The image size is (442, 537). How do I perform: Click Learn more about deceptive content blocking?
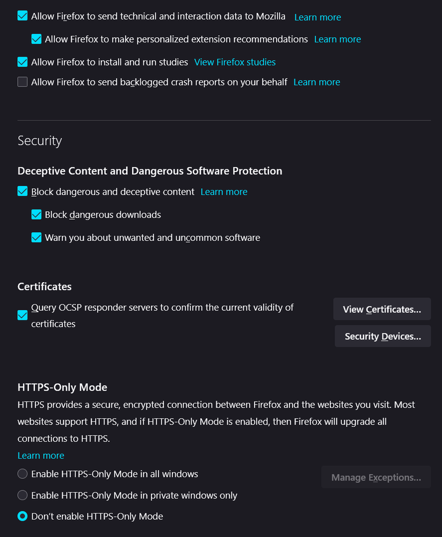click(x=224, y=192)
